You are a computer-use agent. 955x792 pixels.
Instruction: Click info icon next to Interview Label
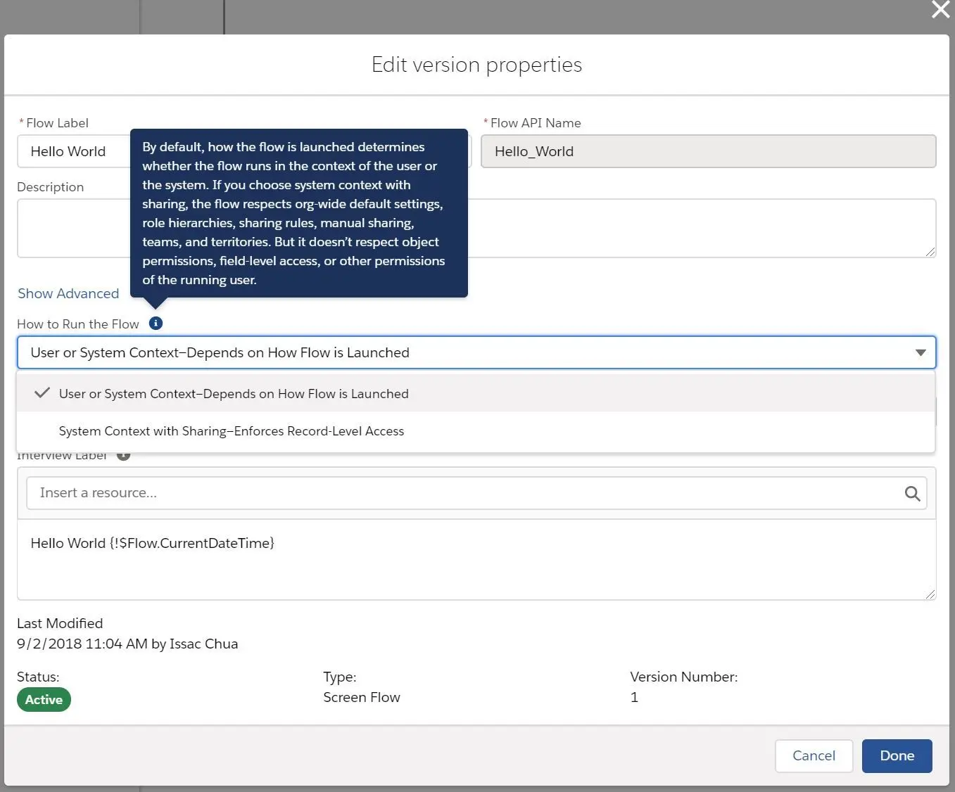(x=123, y=456)
